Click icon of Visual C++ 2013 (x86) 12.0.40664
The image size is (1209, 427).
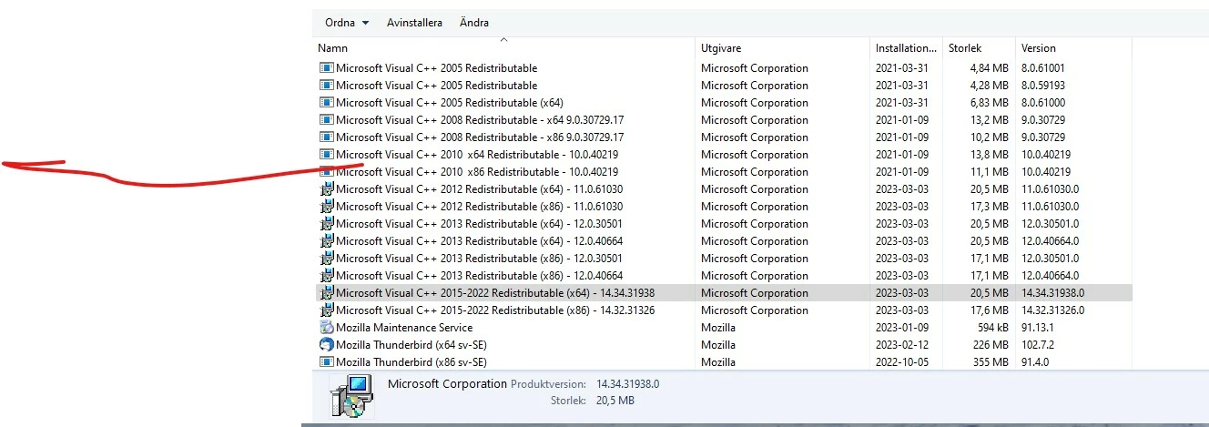pyautogui.click(x=327, y=276)
